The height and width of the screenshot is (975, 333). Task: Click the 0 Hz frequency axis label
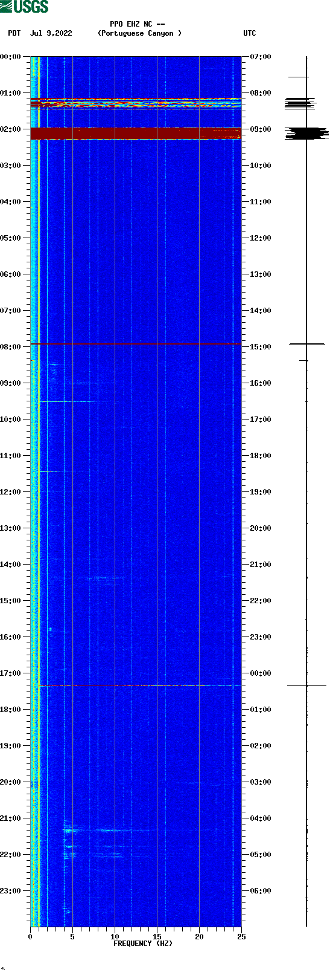point(30,937)
